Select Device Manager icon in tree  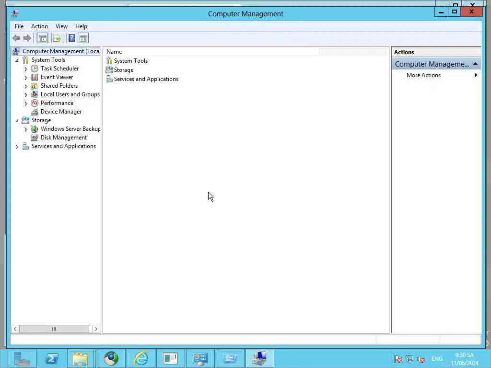(x=35, y=112)
